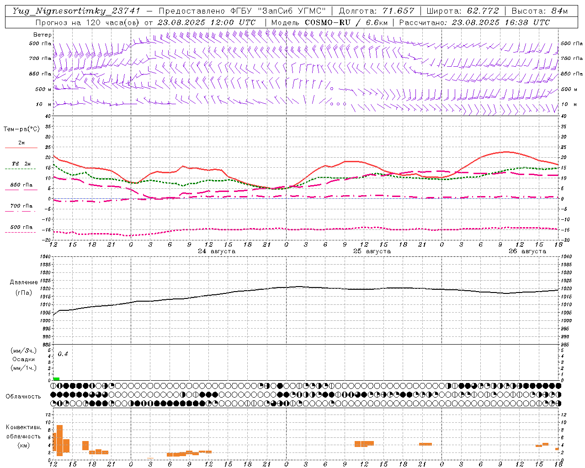
Task: Click the Высота: 84м value
Action: tap(540, 11)
